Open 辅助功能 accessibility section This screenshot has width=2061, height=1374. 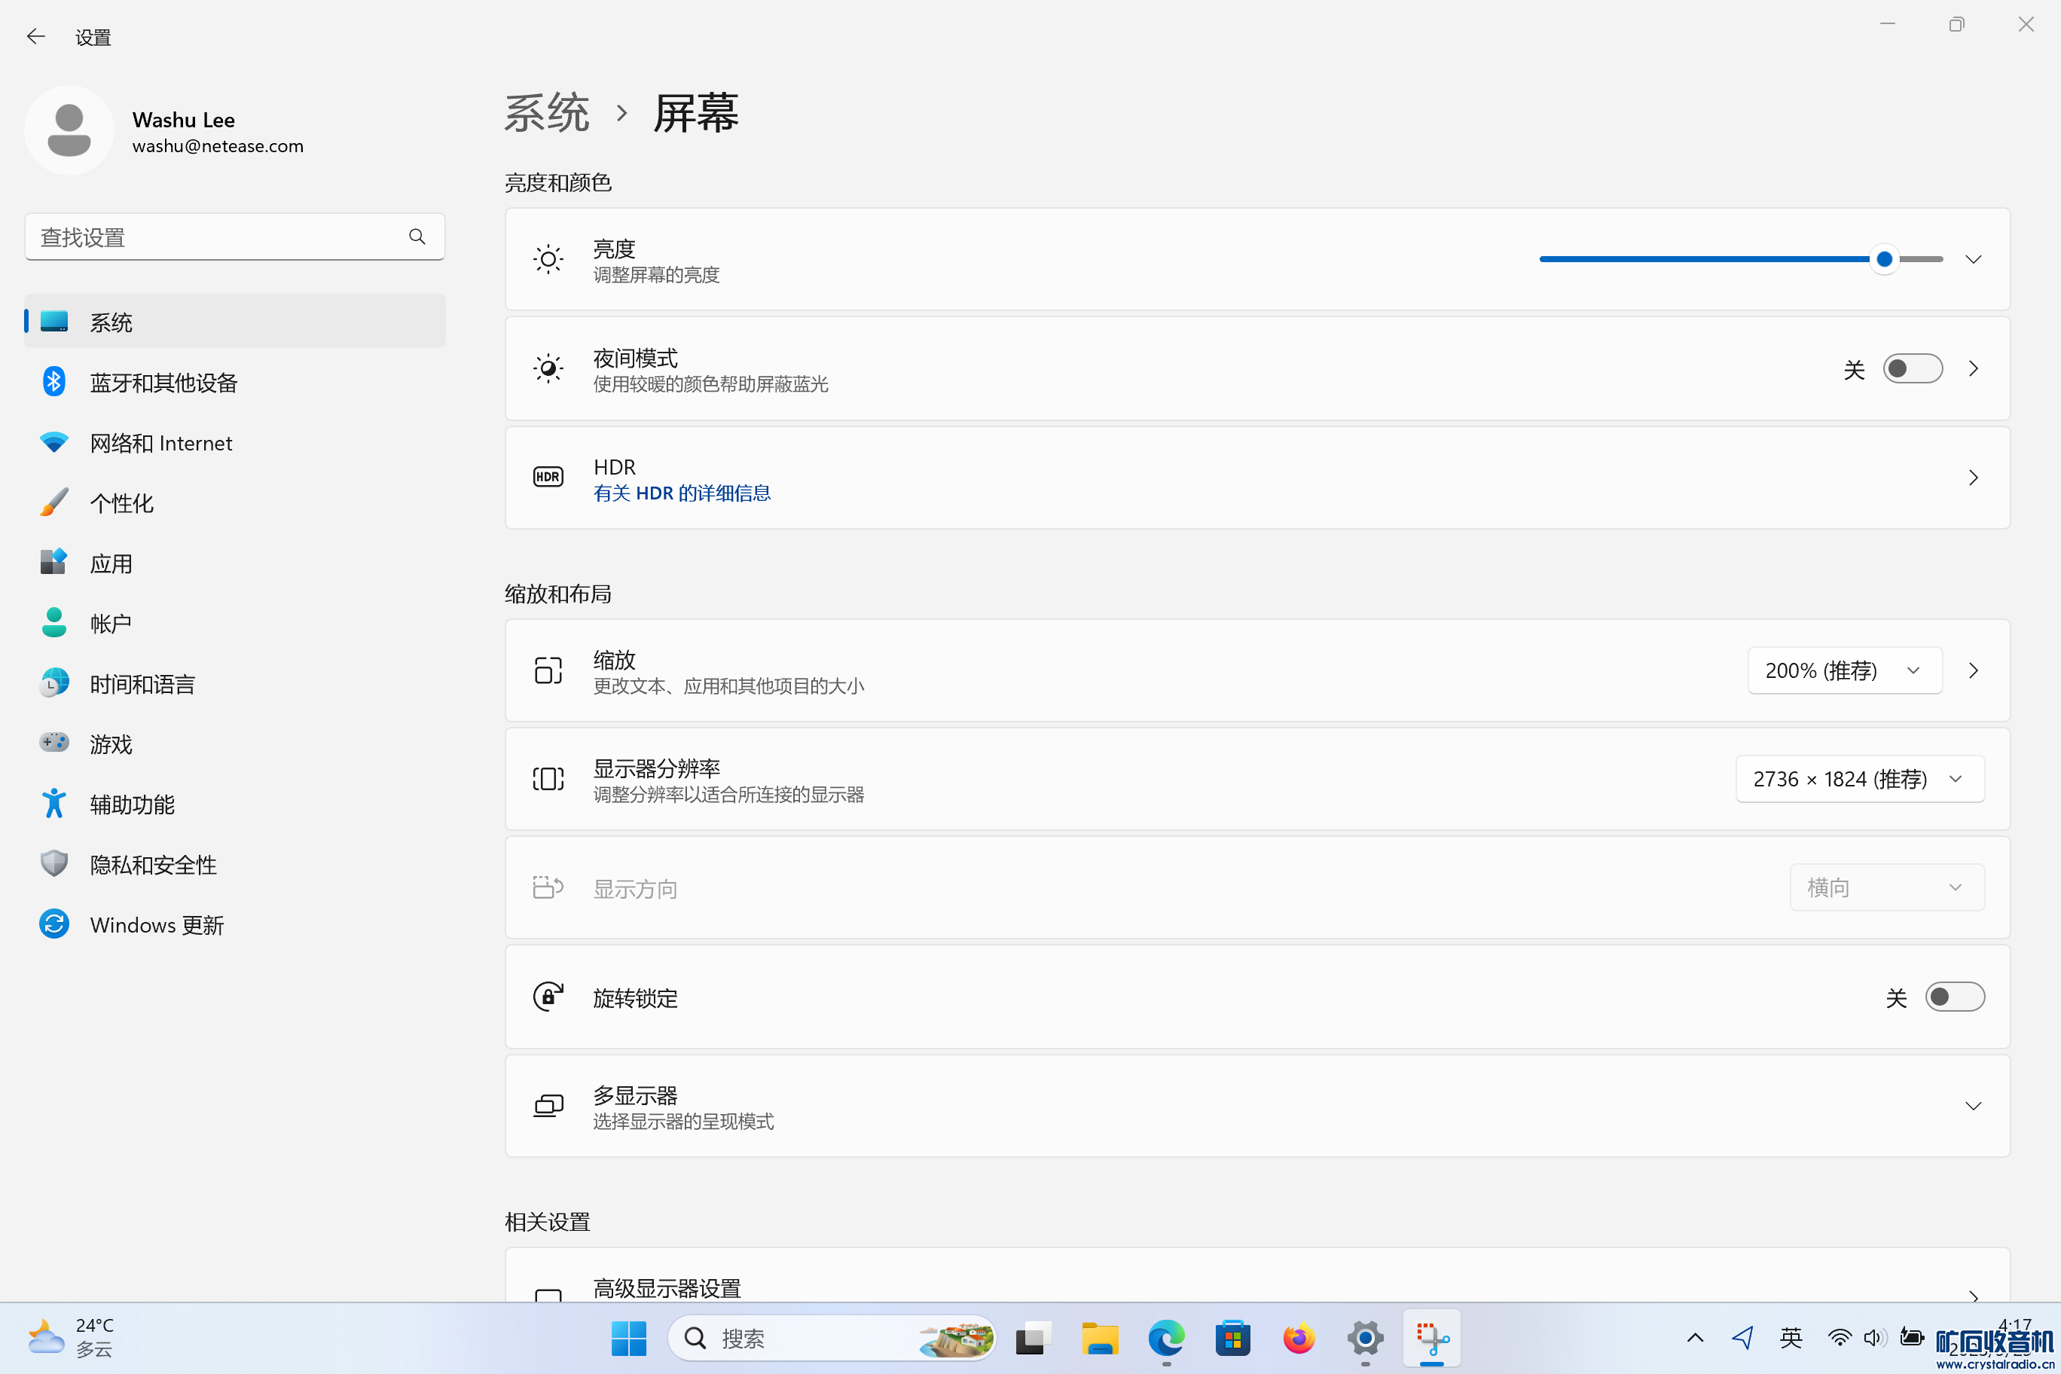click(131, 805)
